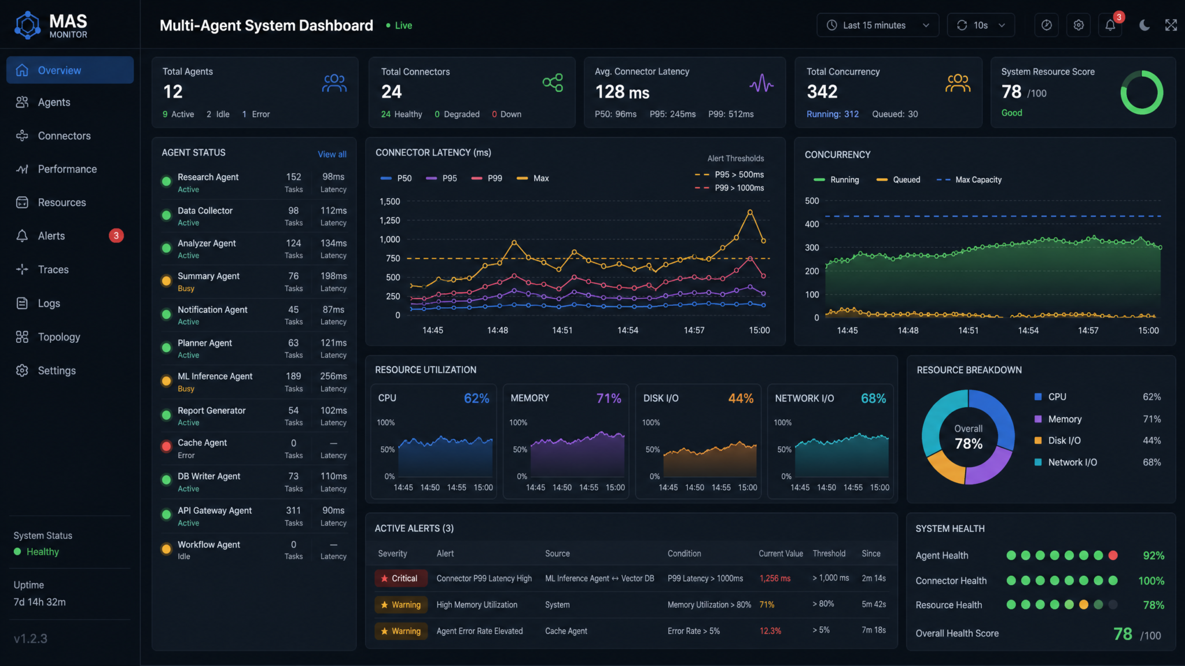
Task: Click the Total Connectors share icon
Action: point(553,83)
